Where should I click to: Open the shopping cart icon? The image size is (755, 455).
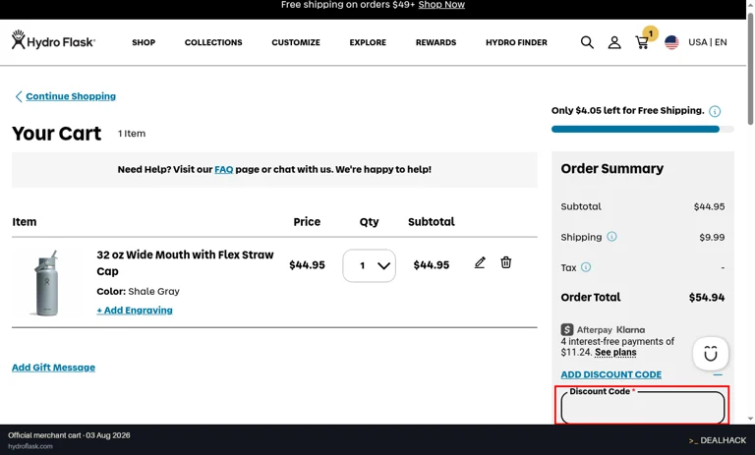click(x=642, y=43)
